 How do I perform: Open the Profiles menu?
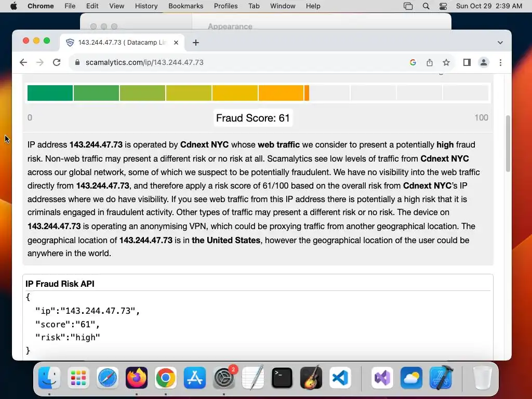pyautogui.click(x=225, y=6)
